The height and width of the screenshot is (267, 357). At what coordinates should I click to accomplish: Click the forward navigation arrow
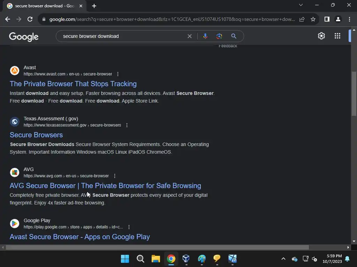[x=19, y=19]
